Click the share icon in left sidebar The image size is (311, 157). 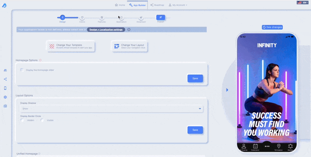pyautogui.click(x=6, y=79)
